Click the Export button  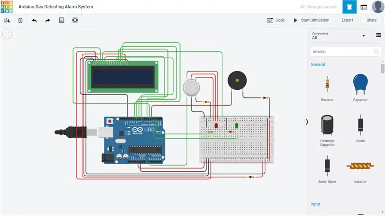click(347, 20)
